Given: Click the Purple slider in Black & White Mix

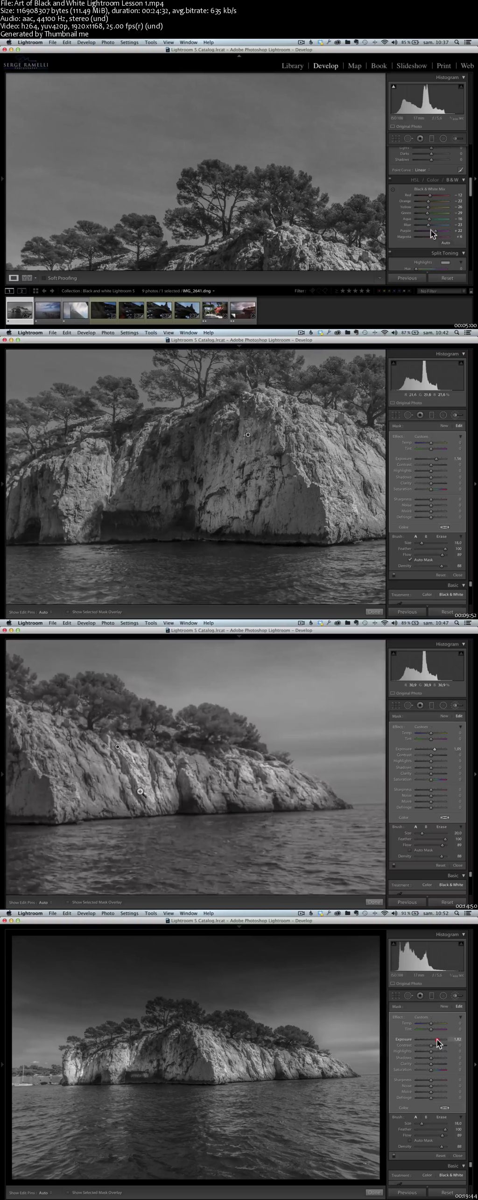Looking at the screenshot, I should [x=436, y=231].
